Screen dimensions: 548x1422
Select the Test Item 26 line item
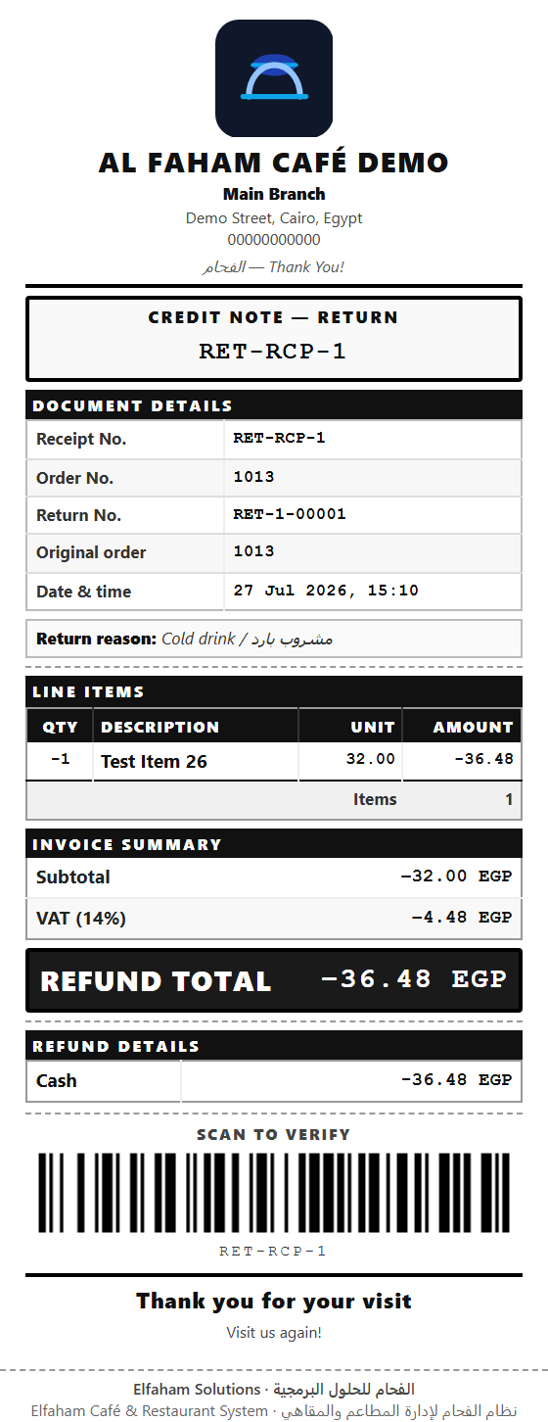(x=154, y=761)
